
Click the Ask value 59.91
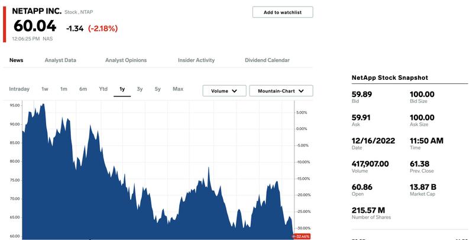(x=361, y=117)
